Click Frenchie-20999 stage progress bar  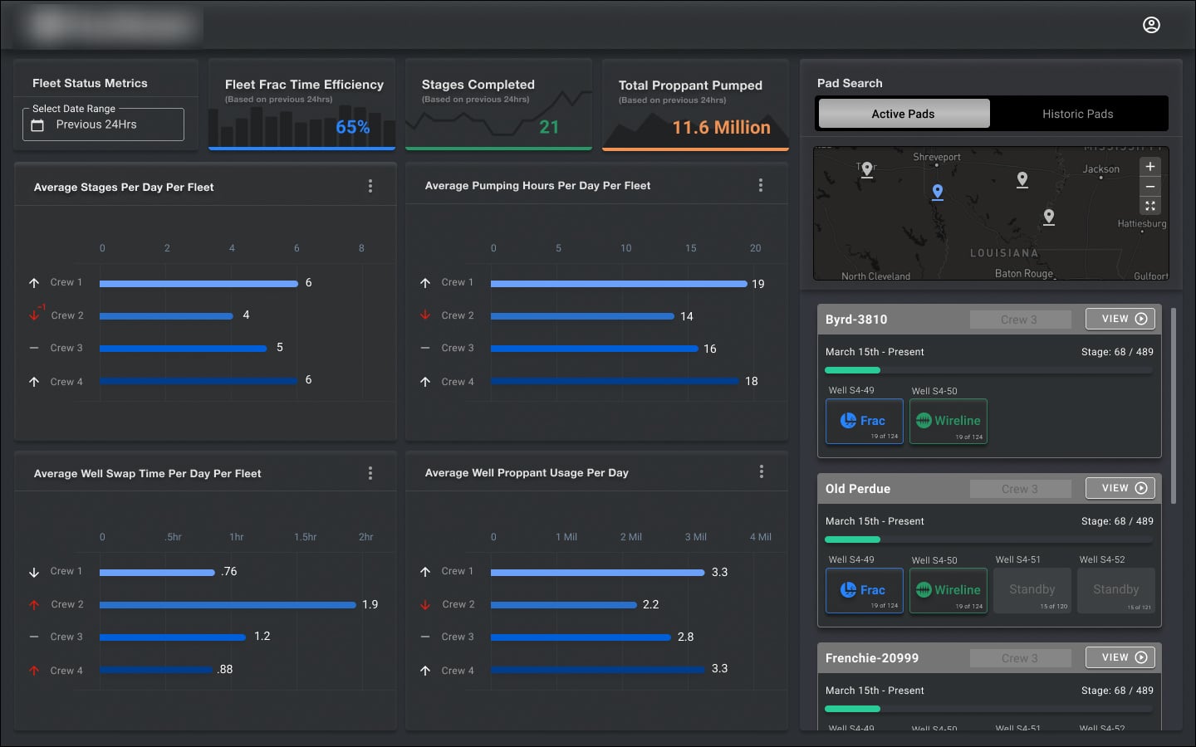click(x=989, y=709)
